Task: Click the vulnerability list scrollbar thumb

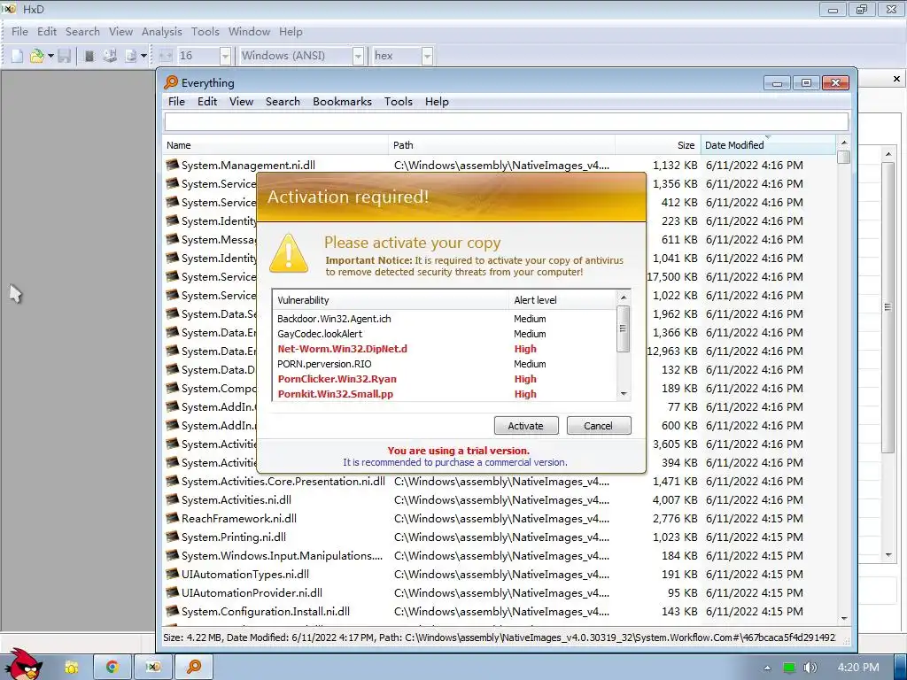Action: pyautogui.click(x=623, y=328)
